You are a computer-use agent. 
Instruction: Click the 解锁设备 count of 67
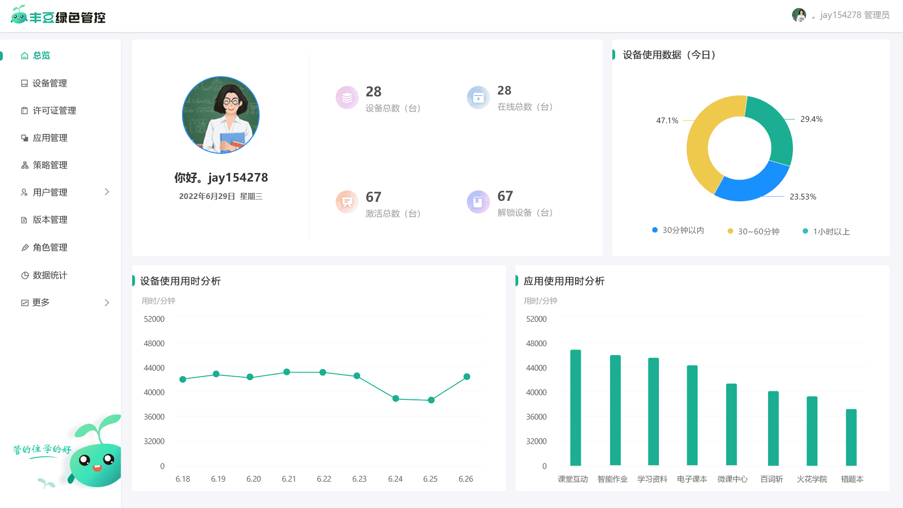[x=505, y=197]
